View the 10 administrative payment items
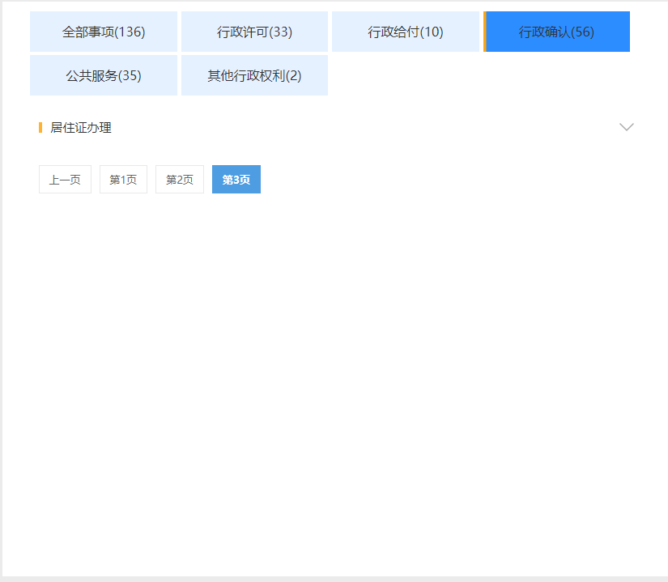The height and width of the screenshot is (582, 668). (405, 32)
